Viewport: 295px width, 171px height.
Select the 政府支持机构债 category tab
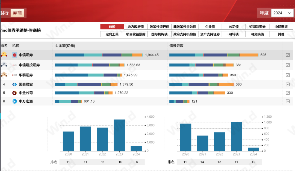pos(185,34)
